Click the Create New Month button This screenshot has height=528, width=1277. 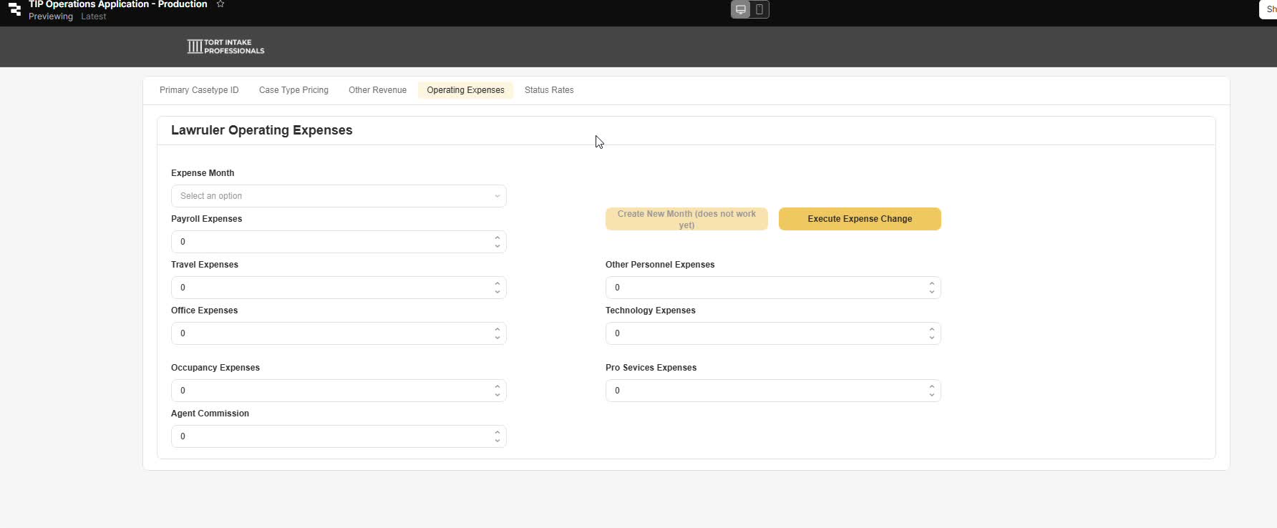pos(686,219)
